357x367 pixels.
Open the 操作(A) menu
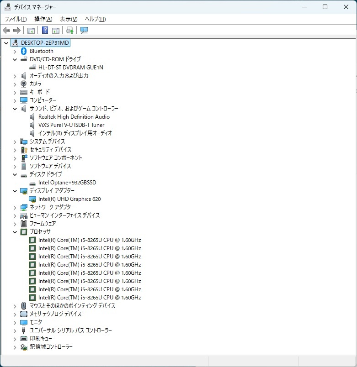pyautogui.click(x=43, y=19)
